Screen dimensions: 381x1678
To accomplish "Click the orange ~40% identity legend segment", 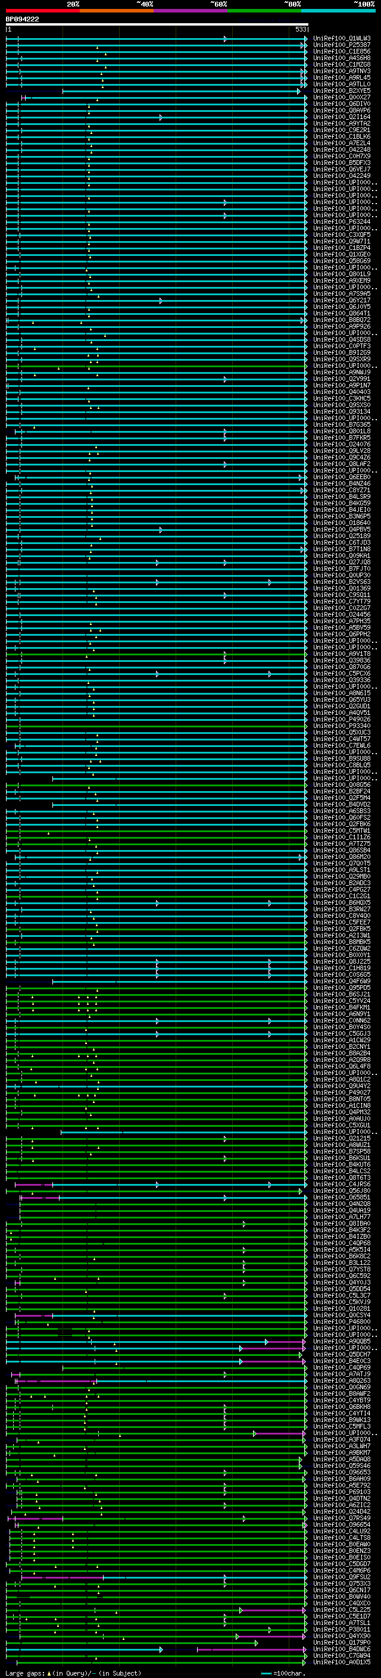I will 117,11.
